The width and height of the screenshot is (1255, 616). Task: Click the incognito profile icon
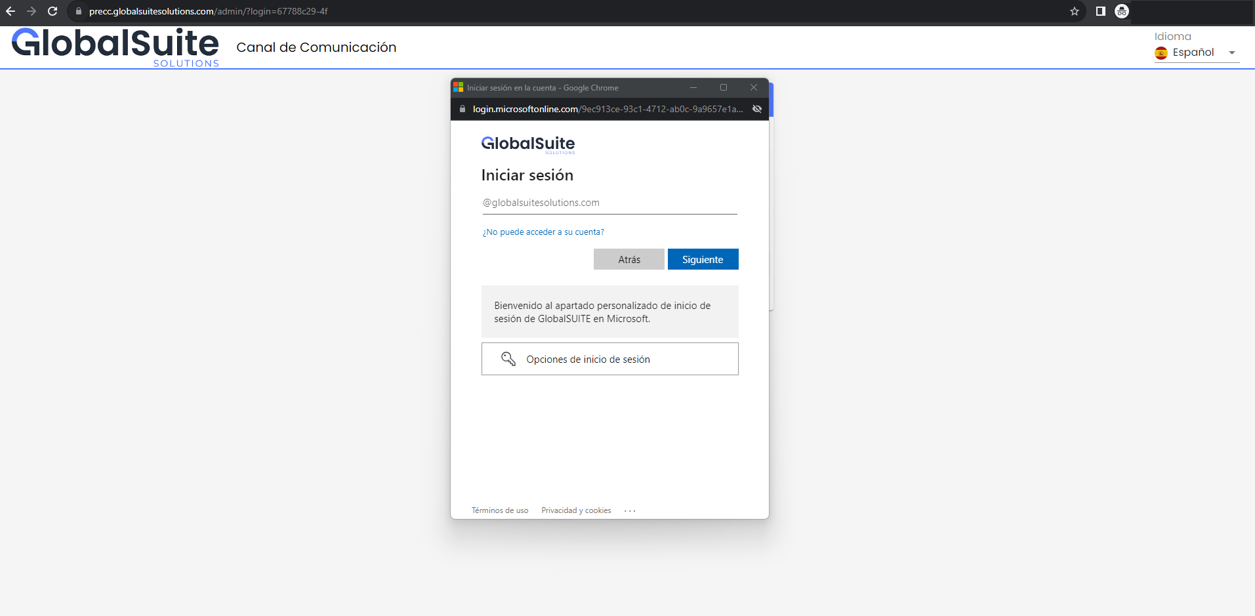pyautogui.click(x=1122, y=11)
